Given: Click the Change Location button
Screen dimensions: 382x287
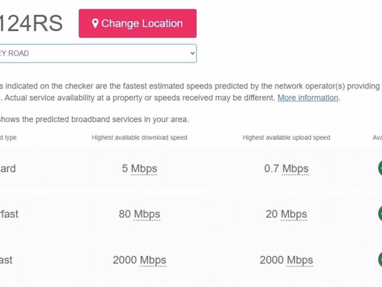Looking at the screenshot, I should pos(137,24).
